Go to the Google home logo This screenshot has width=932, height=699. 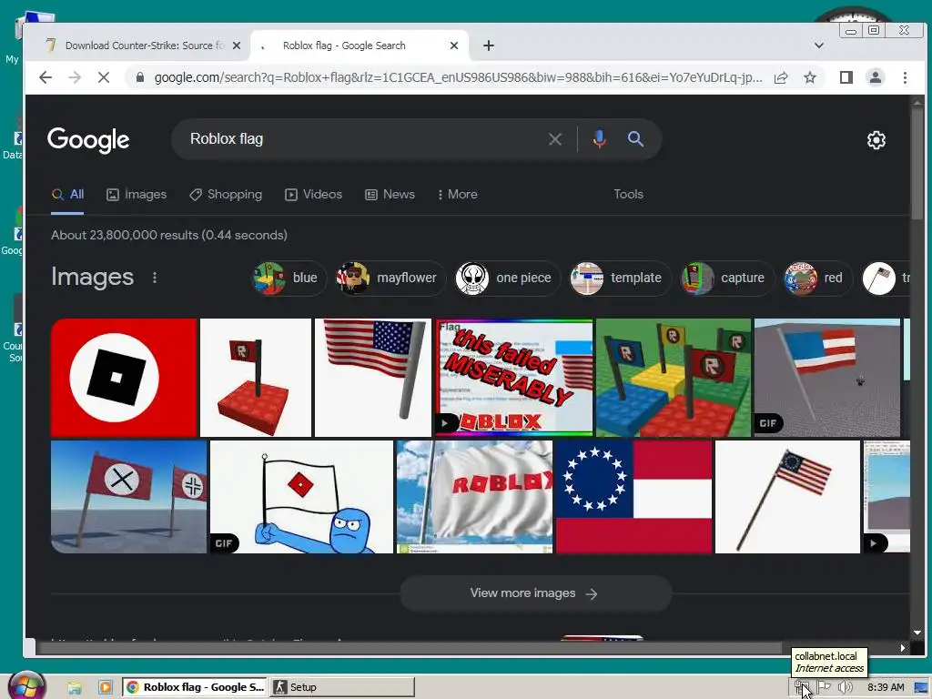coord(88,139)
